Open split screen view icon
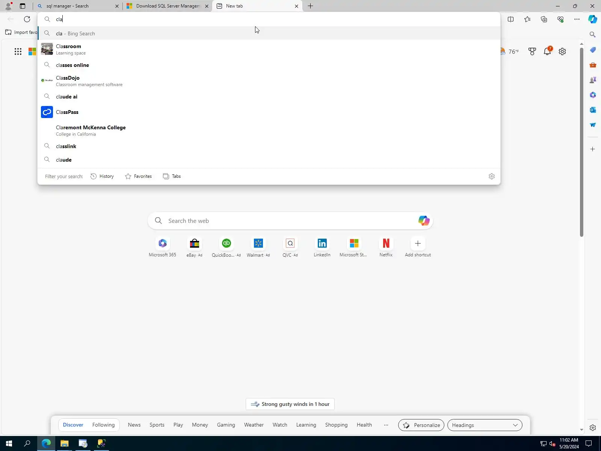Viewport: 601px width, 451px height. coord(510,19)
